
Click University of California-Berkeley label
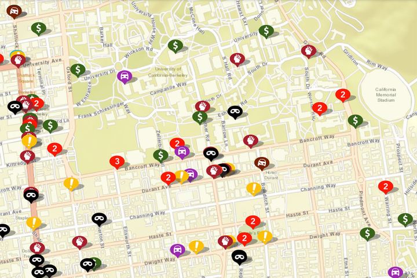pyautogui.click(x=168, y=72)
